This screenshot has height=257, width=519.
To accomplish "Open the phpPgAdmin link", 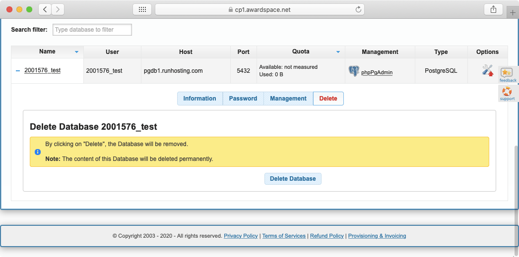I will 377,72.
